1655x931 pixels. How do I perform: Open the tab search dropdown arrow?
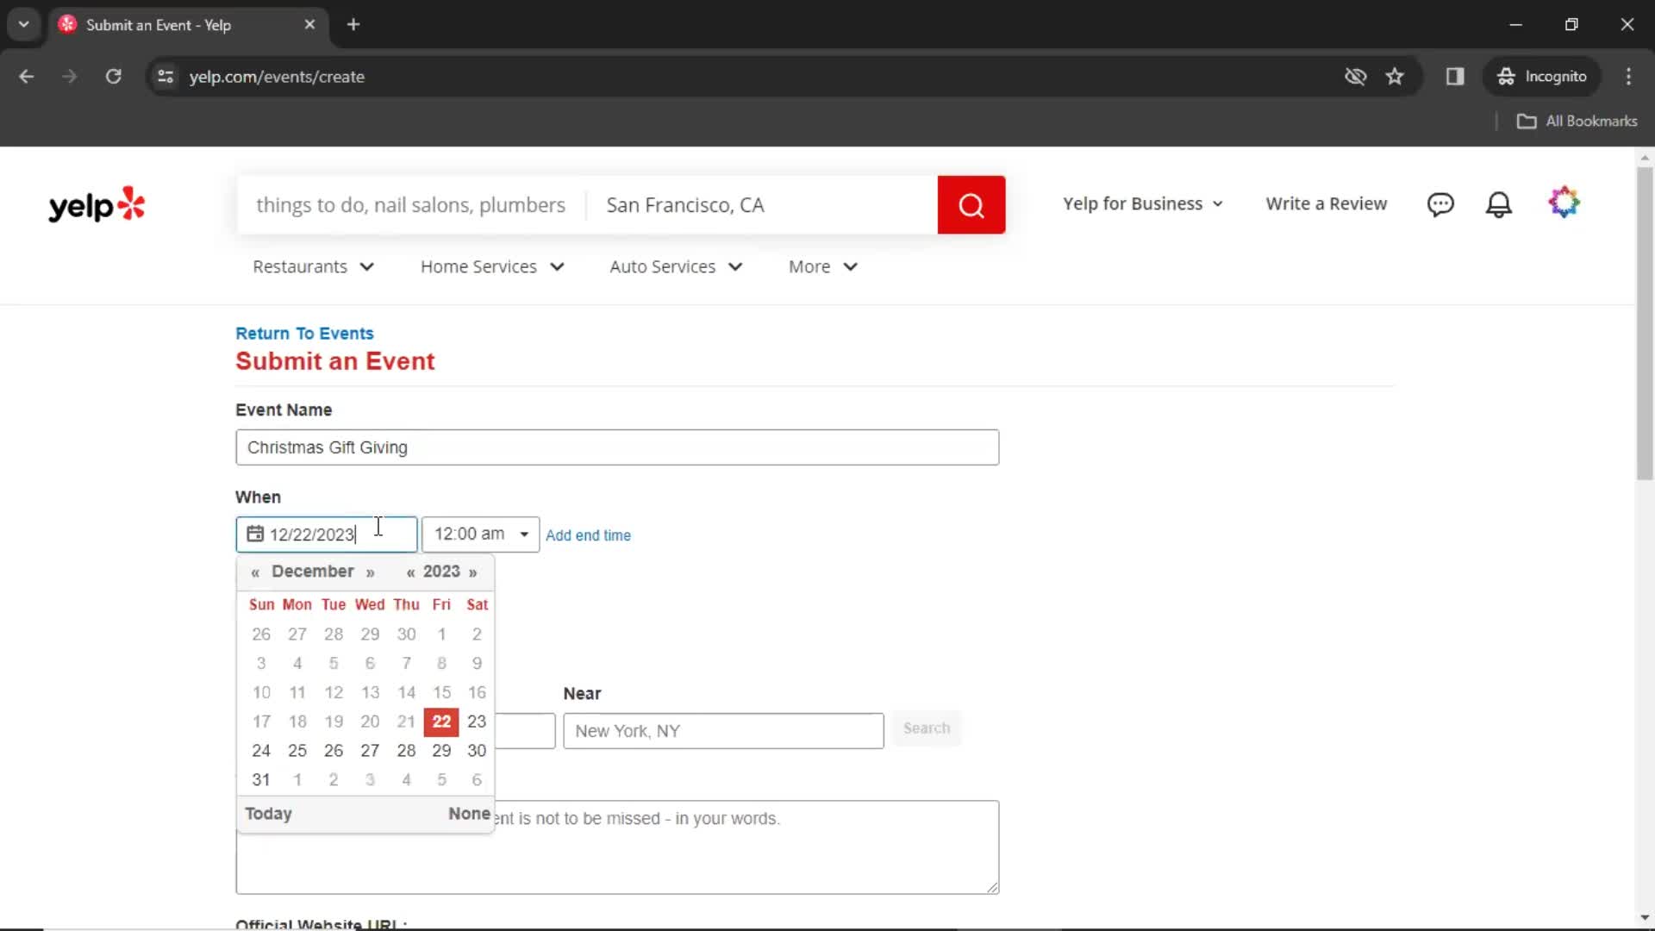tap(24, 24)
